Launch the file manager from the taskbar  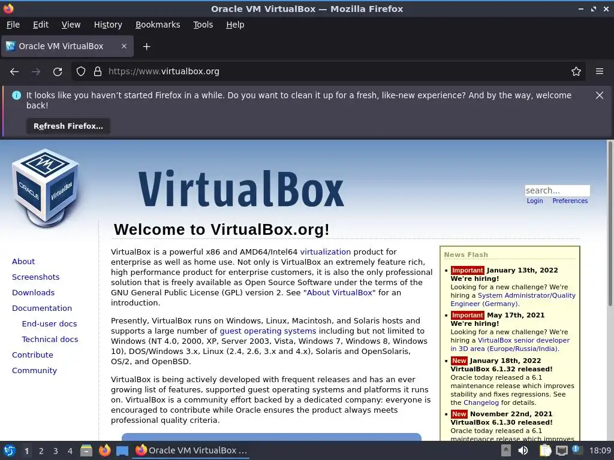[x=86, y=450]
